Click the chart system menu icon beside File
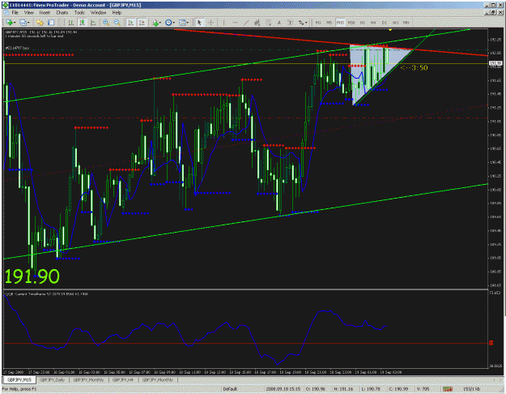This screenshot has width=506, height=394. pos(6,13)
